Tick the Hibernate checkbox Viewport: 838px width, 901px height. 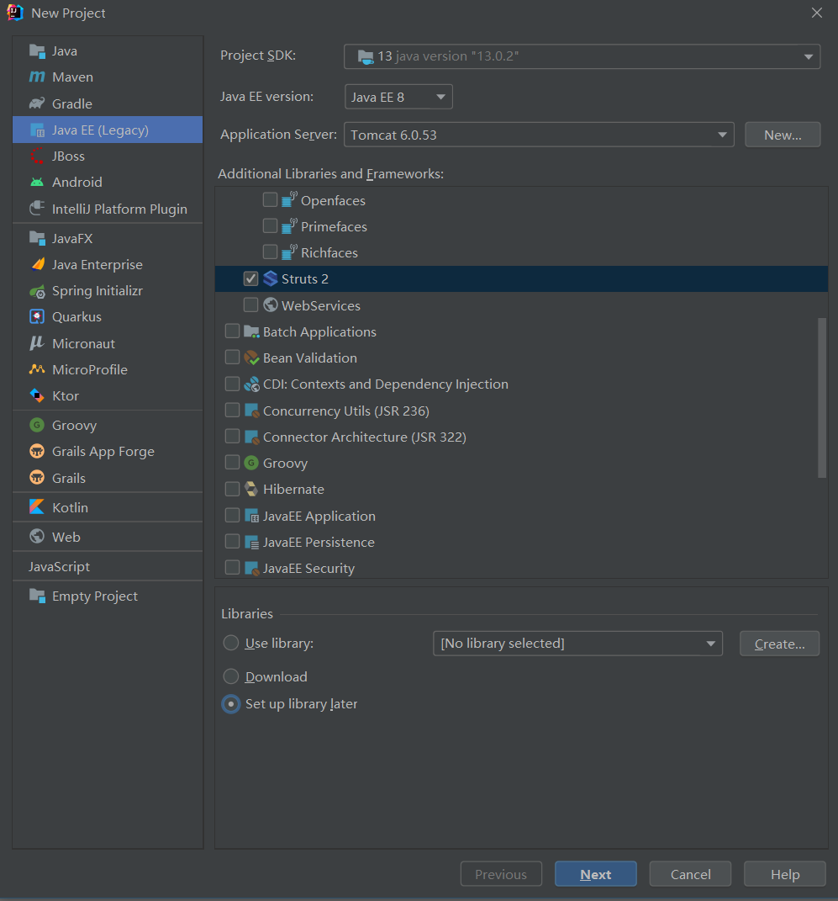233,489
